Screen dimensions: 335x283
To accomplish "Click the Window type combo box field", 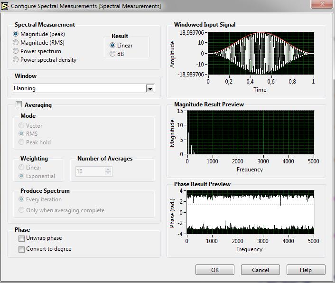I will tap(84, 88).
